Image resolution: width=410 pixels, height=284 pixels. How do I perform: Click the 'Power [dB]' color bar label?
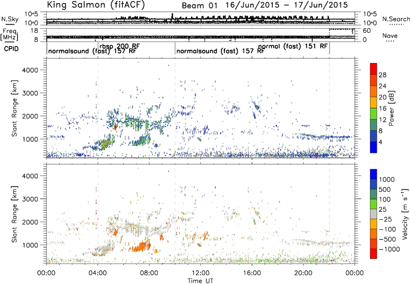click(x=391, y=108)
